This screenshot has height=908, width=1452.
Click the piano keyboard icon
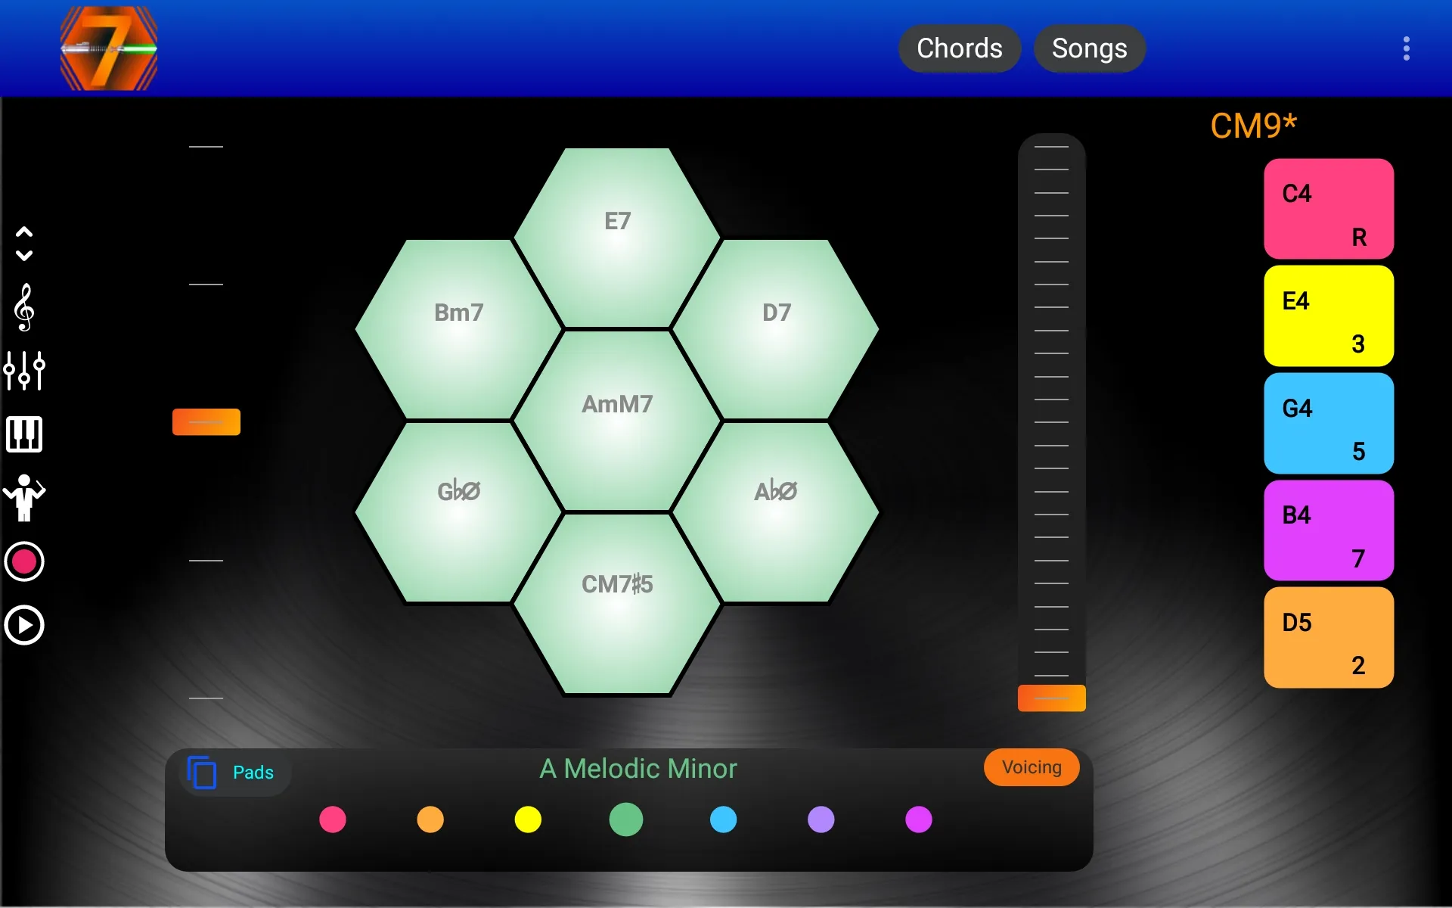(x=26, y=434)
